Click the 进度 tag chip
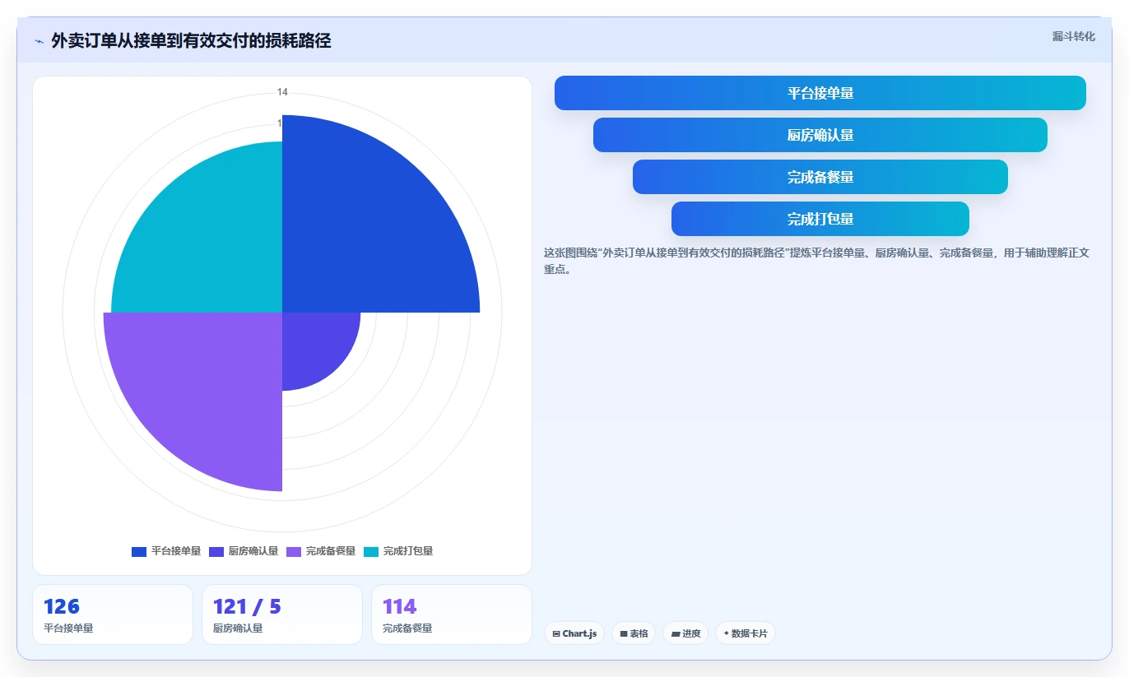Viewport: 1129px width, 677px height. point(685,633)
